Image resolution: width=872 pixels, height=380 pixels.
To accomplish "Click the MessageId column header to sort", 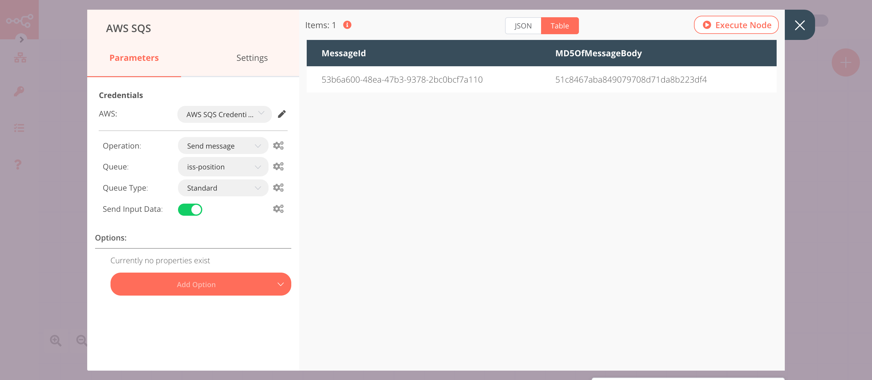I will point(344,53).
